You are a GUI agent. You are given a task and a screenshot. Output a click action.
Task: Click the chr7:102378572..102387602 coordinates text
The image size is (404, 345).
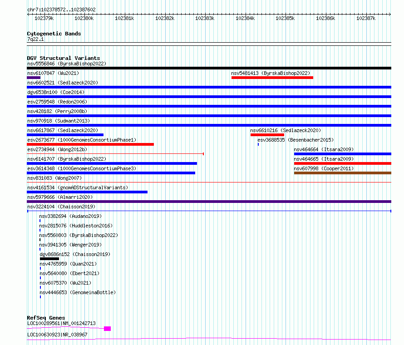pos(61,10)
